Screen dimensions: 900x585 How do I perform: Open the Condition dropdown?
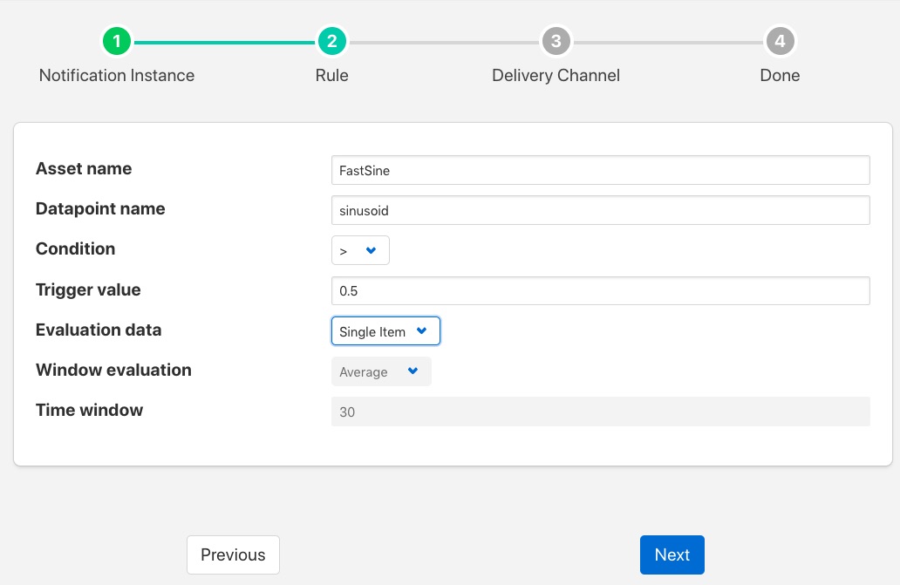359,250
